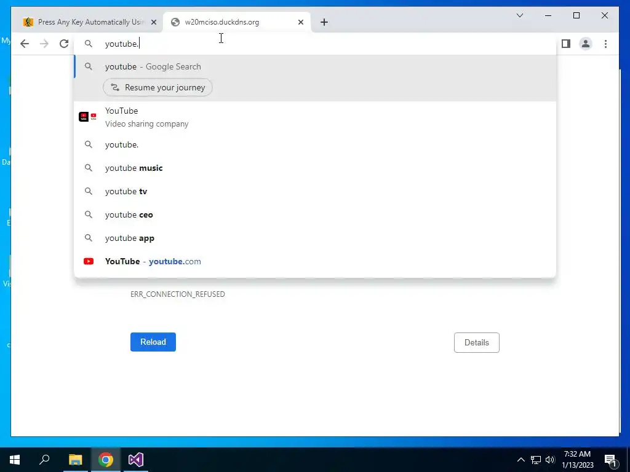
Task: Click journey icon in 'Resume your journey' chip
Action: pyautogui.click(x=115, y=87)
